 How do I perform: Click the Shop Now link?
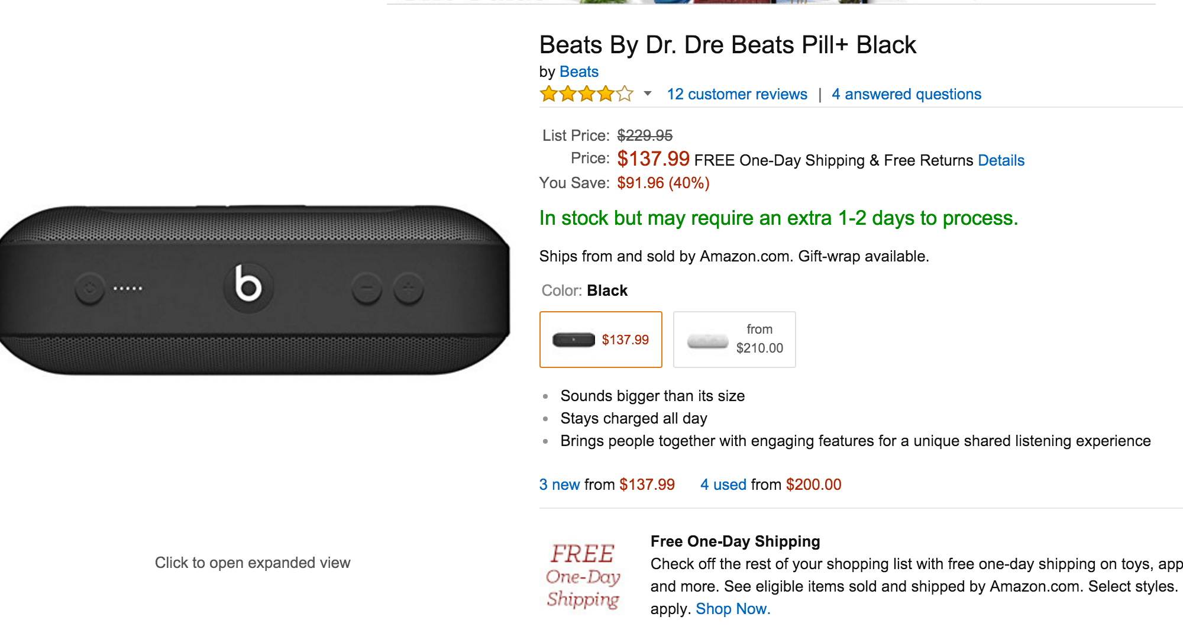click(732, 609)
